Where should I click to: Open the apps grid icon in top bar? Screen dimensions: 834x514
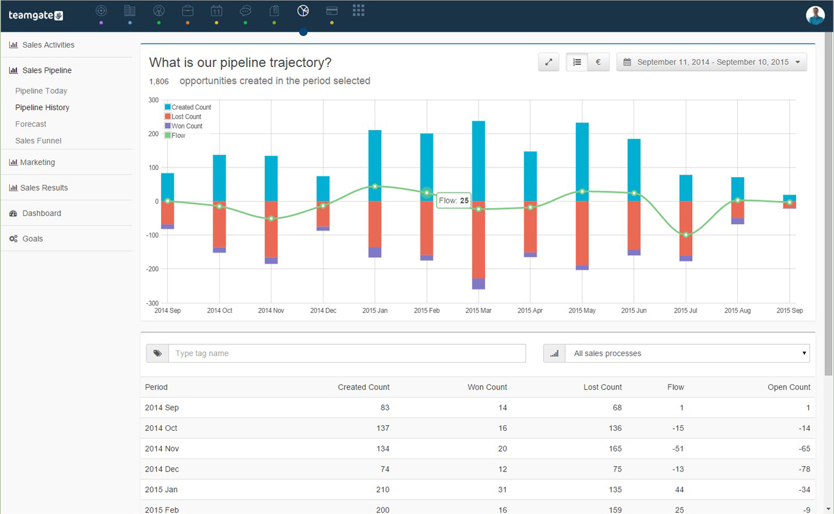[359, 10]
